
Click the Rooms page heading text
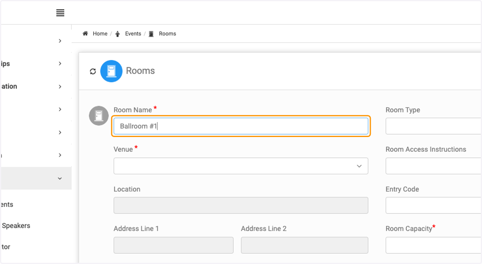(140, 71)
